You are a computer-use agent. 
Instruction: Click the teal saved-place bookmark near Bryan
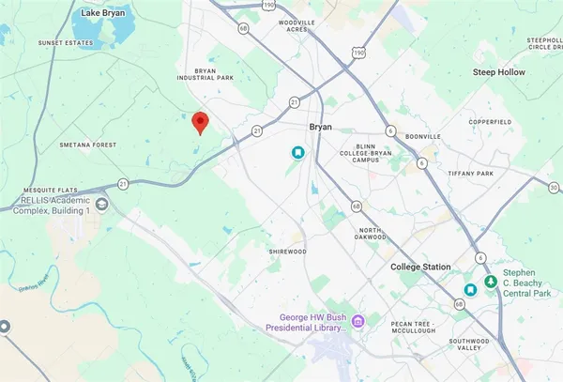pyautogui.click(x=297, y=153)
